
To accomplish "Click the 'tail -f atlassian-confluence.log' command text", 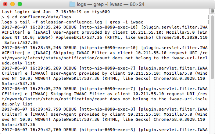I will 61,22.
